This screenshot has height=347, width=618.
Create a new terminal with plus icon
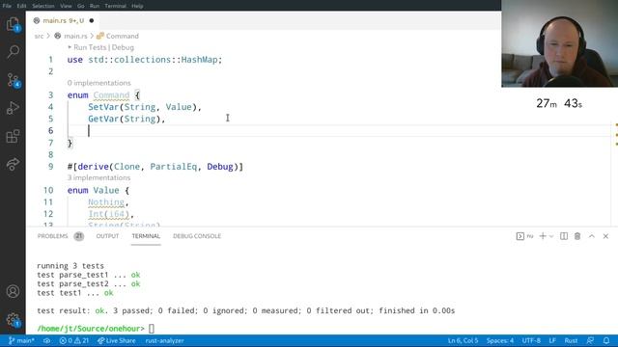(x=543, y=236)
